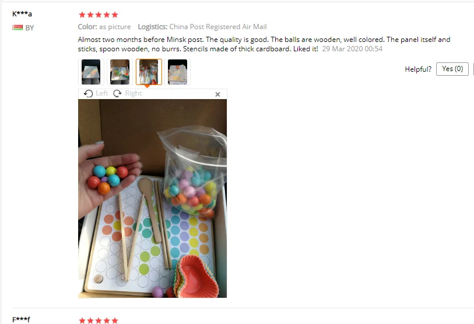Click the first star in K***a's rating

click(82, 15)
